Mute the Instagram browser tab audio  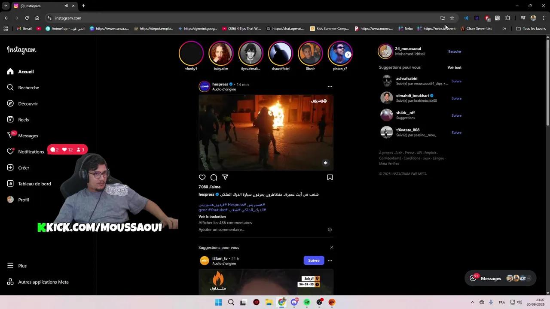pos(66,6)
